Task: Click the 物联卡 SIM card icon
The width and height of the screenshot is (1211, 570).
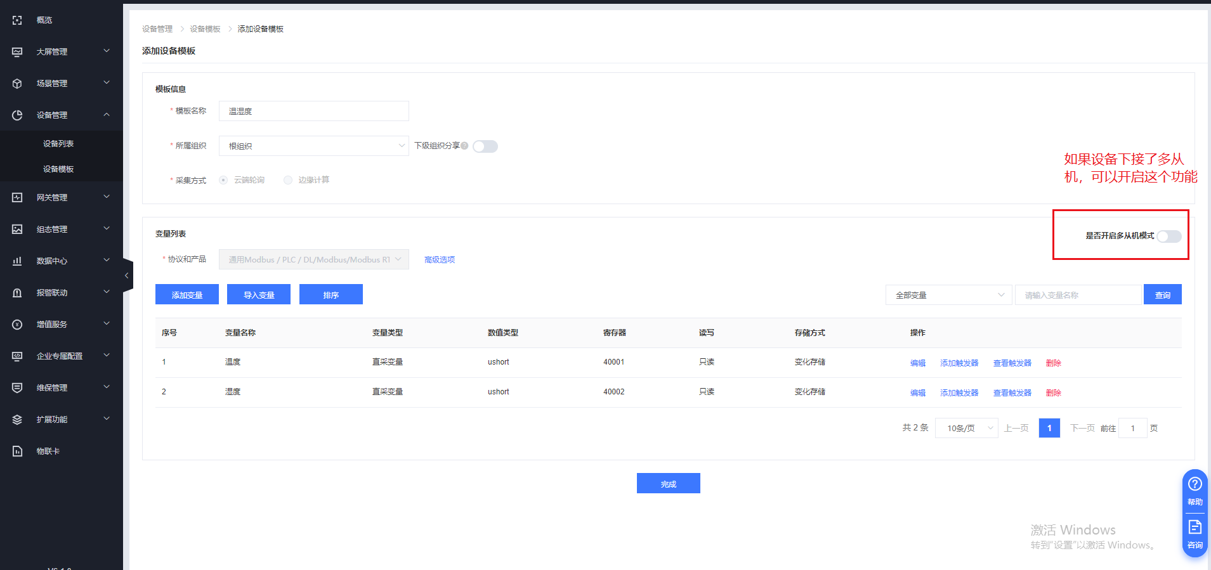Action: 17,451
